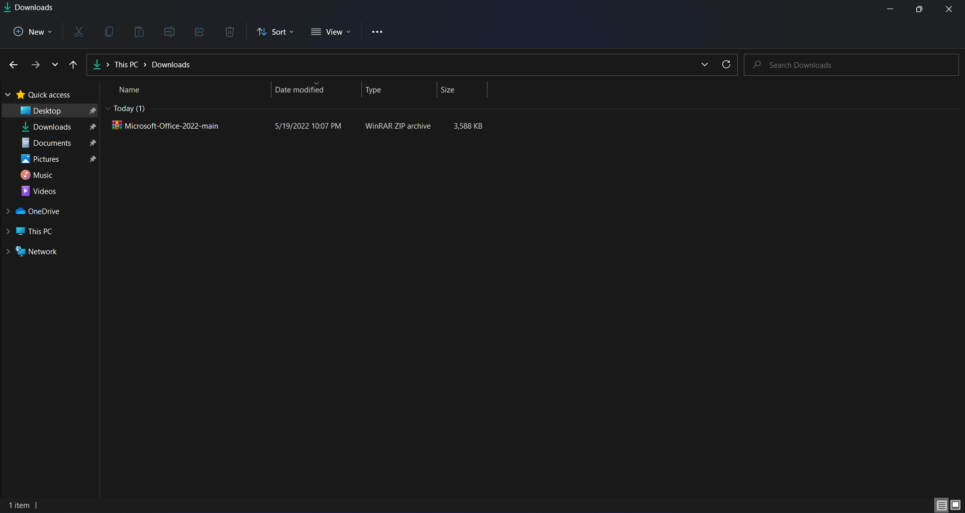This screenshot has width=965, height=513.
Task: Switch to details view icon in status bar
Action: tap(942, 505)
